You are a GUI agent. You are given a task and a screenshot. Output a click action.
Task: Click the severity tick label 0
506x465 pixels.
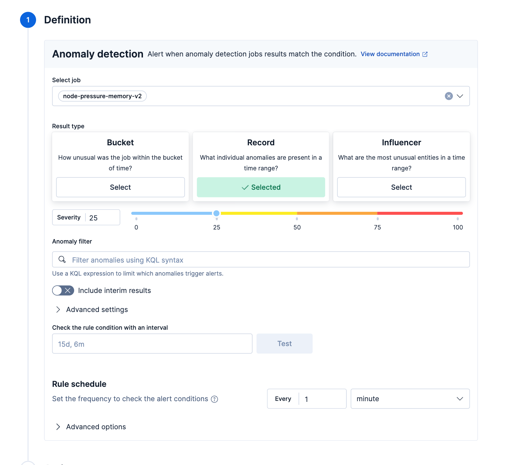136,227
